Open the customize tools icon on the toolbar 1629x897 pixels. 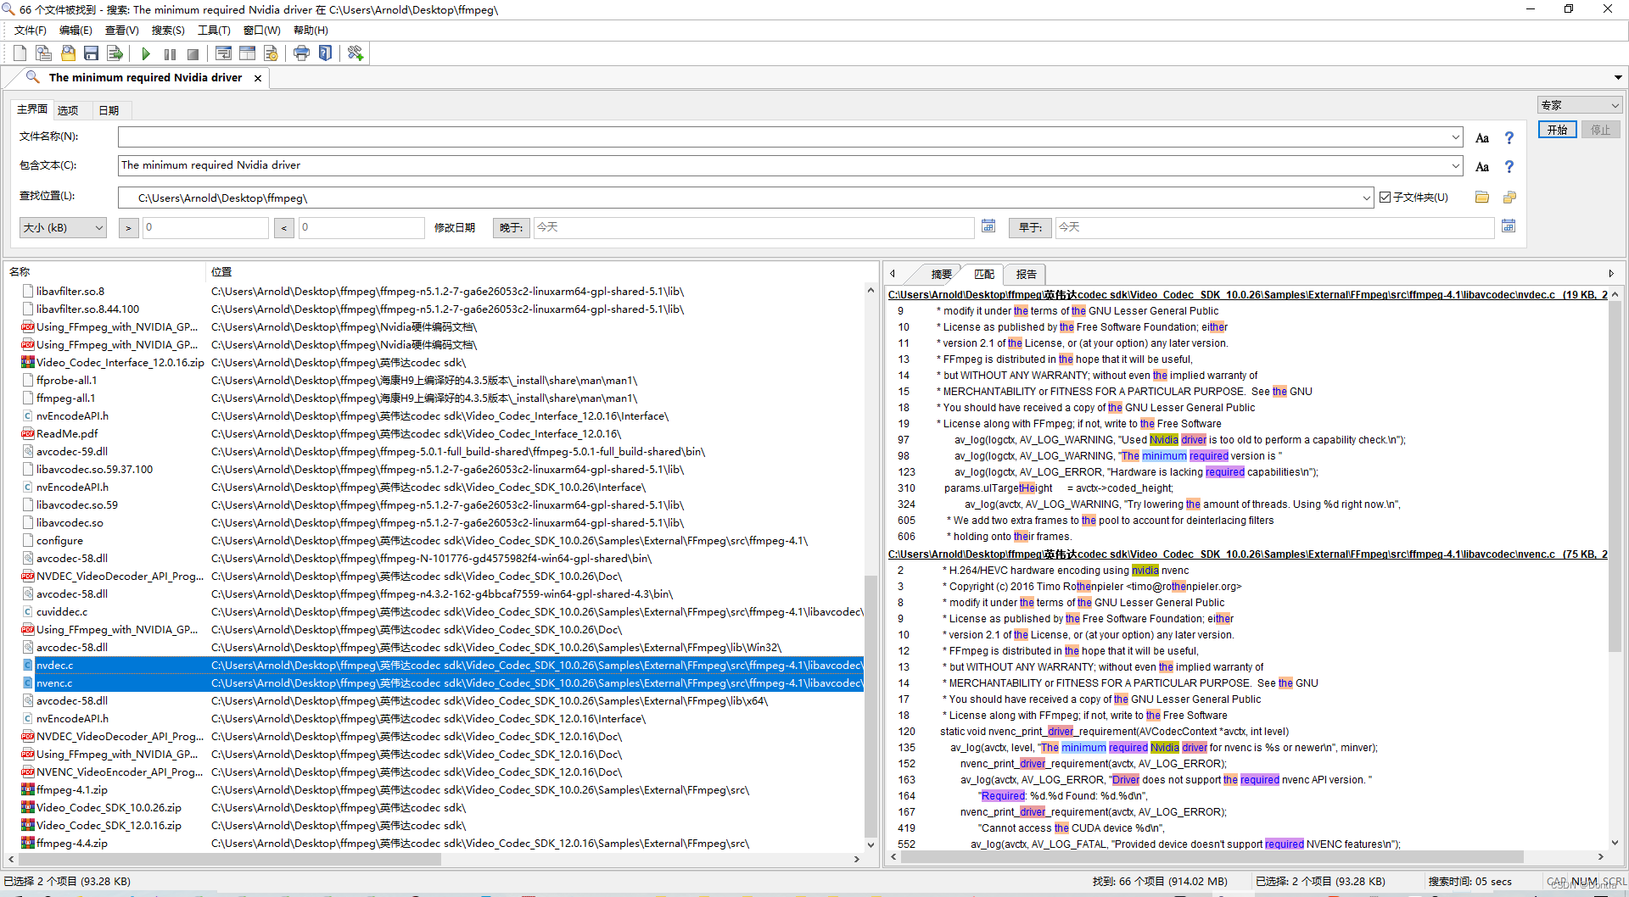(355, 53)
